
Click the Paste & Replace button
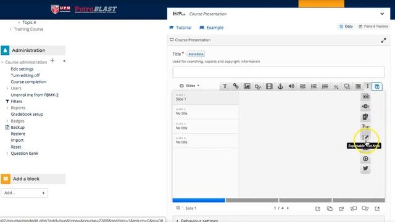click(373, 27)
